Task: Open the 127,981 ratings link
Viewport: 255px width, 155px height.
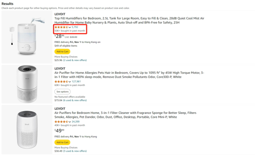Action: [76, 81]
